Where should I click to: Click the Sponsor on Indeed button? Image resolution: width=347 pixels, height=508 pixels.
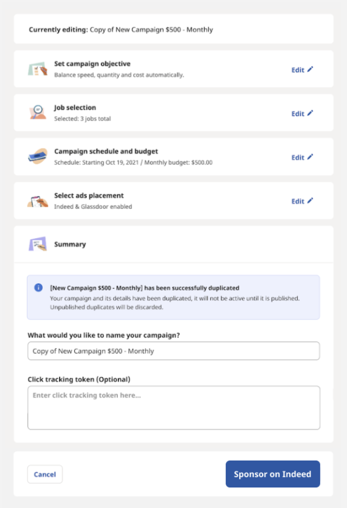pos(273,474)
